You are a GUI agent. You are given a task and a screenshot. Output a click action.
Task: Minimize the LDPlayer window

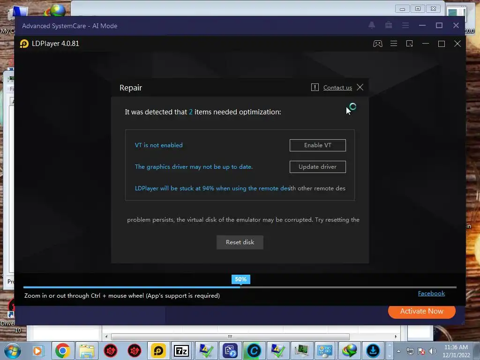426,44
